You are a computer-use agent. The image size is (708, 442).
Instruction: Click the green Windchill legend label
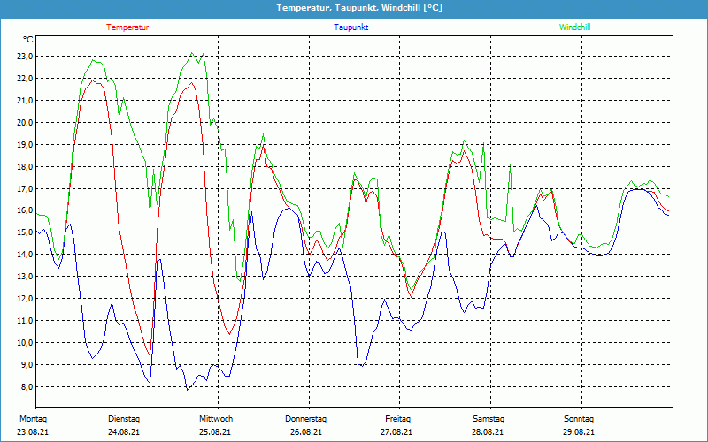[x=574, y=27]
